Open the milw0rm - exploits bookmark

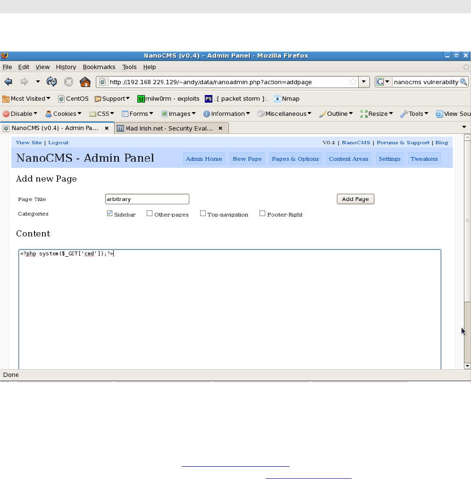coord(168,99)
